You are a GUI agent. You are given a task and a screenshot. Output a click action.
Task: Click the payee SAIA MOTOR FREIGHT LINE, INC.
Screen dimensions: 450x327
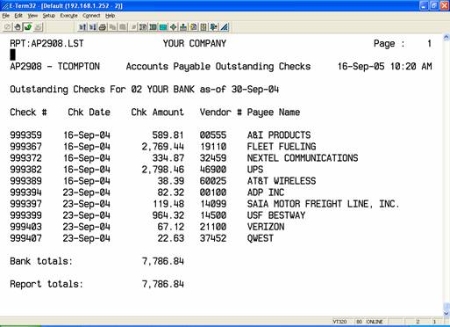pos(323,204)
